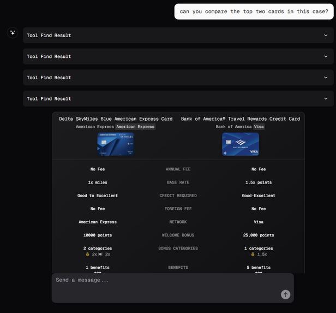Click the BONUS CATEGORIES row label
Image resolution: width=336 pixels, height=313 pixels.
point(178,248)
